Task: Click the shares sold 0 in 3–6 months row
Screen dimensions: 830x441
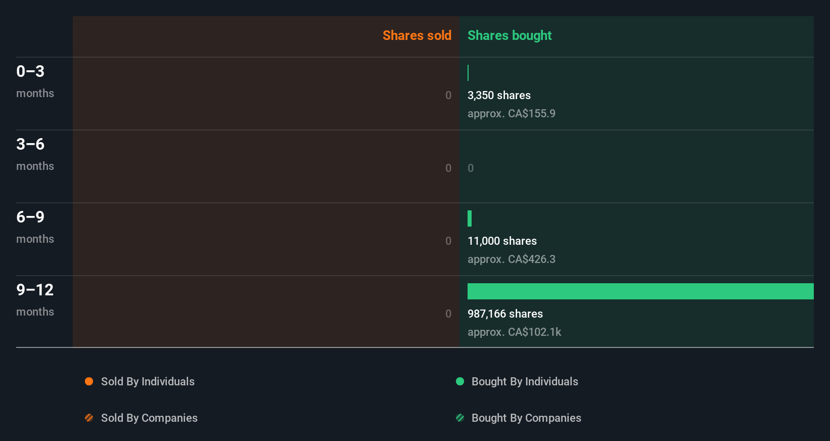Action: 448,168
